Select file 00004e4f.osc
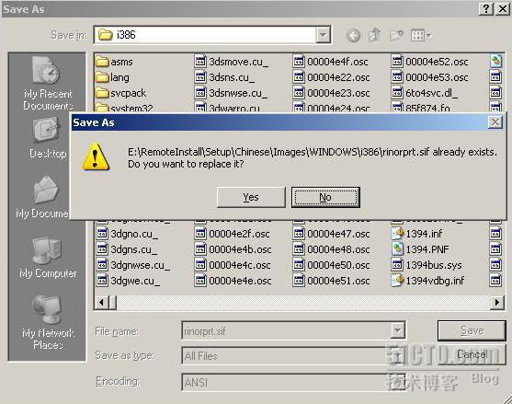 click(330, 62)
